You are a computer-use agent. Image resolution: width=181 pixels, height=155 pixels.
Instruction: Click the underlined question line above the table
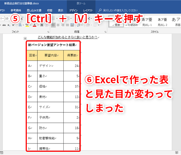68,37
